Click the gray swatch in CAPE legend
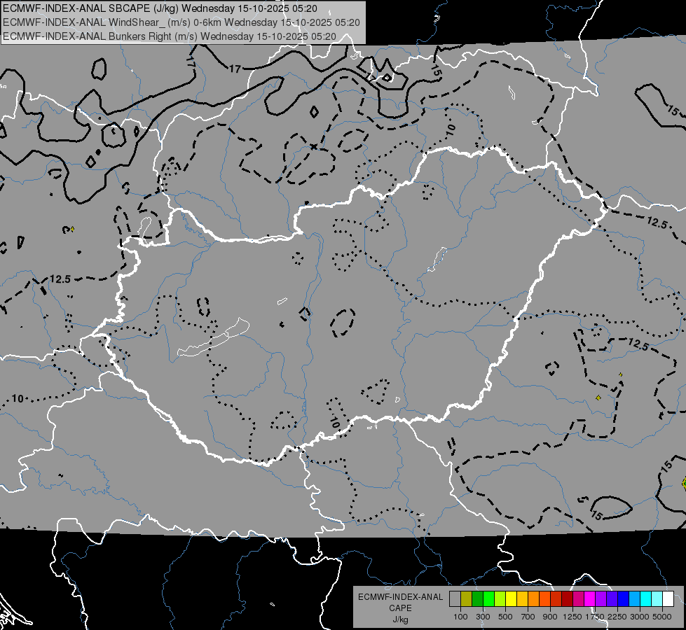The height and width of the screenshot is (630, 686). tap(455, 599)
